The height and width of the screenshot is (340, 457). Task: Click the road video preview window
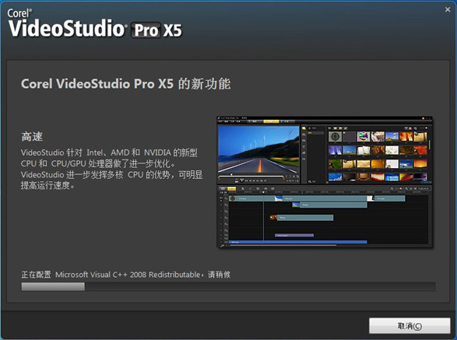258,149
